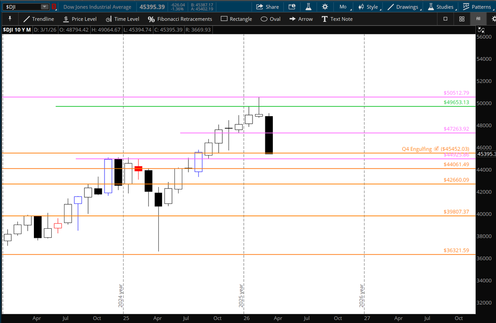The height and width of the screenshot is (323, 496).
Task: Click the $36321.59 orange level label
Action: point(456,250)
